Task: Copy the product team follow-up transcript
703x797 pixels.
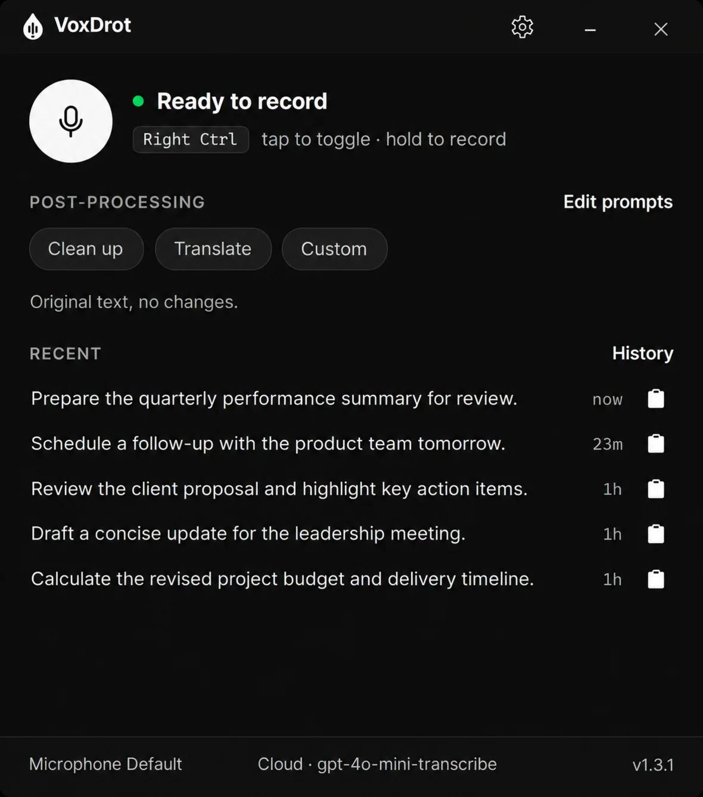Action: tap(656, 444)
